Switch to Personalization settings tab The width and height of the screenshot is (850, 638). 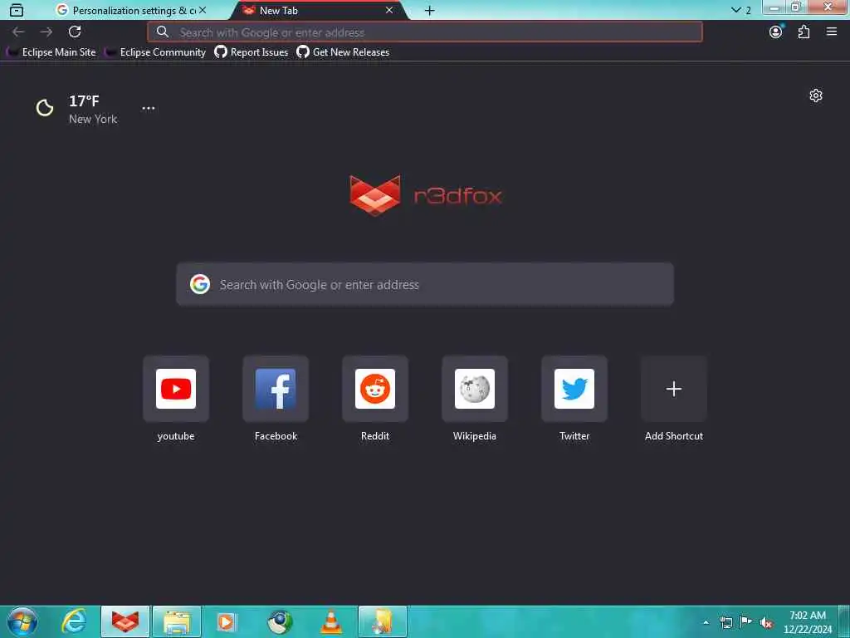[x=132, y=10]
